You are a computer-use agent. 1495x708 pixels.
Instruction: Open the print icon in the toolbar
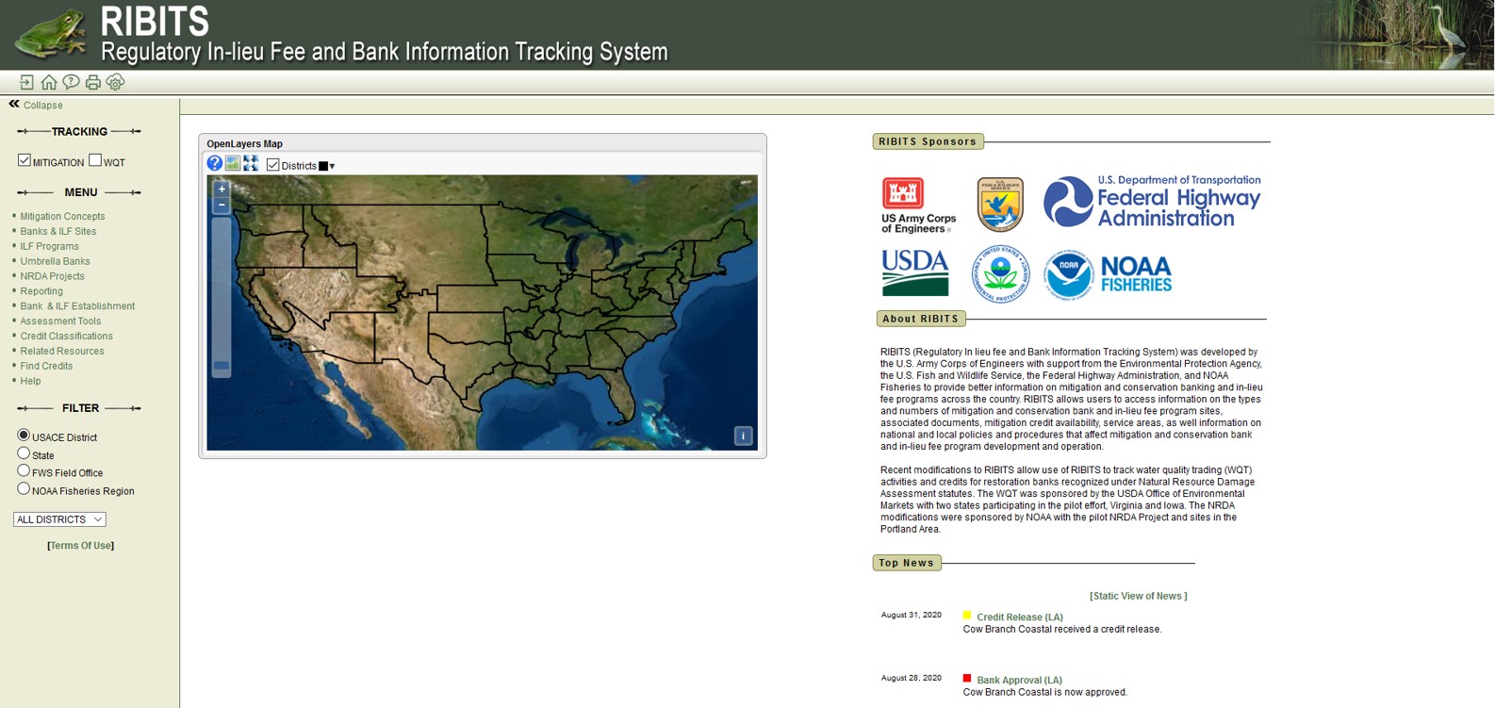coord(92,83)
